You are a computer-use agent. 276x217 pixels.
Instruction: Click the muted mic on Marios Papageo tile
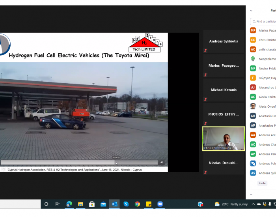pyautogui.click(x=205, y=75)
